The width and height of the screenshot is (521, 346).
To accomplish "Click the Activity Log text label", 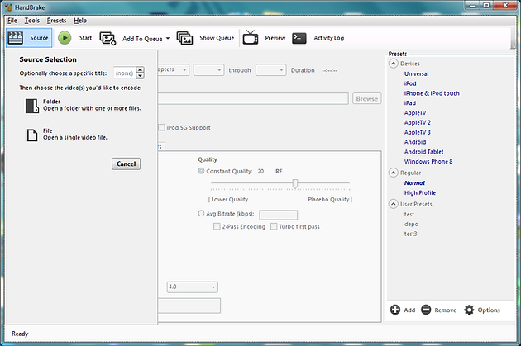I will [x=328, y=38].
